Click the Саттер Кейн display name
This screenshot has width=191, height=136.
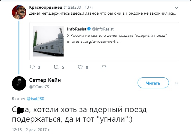pos(45,80)
